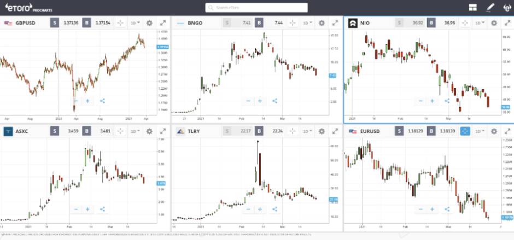The height and width of the screenshot is (240, 514).
Task: Click the Buy button on GBPUSD chart
Action: pos(86,23)
